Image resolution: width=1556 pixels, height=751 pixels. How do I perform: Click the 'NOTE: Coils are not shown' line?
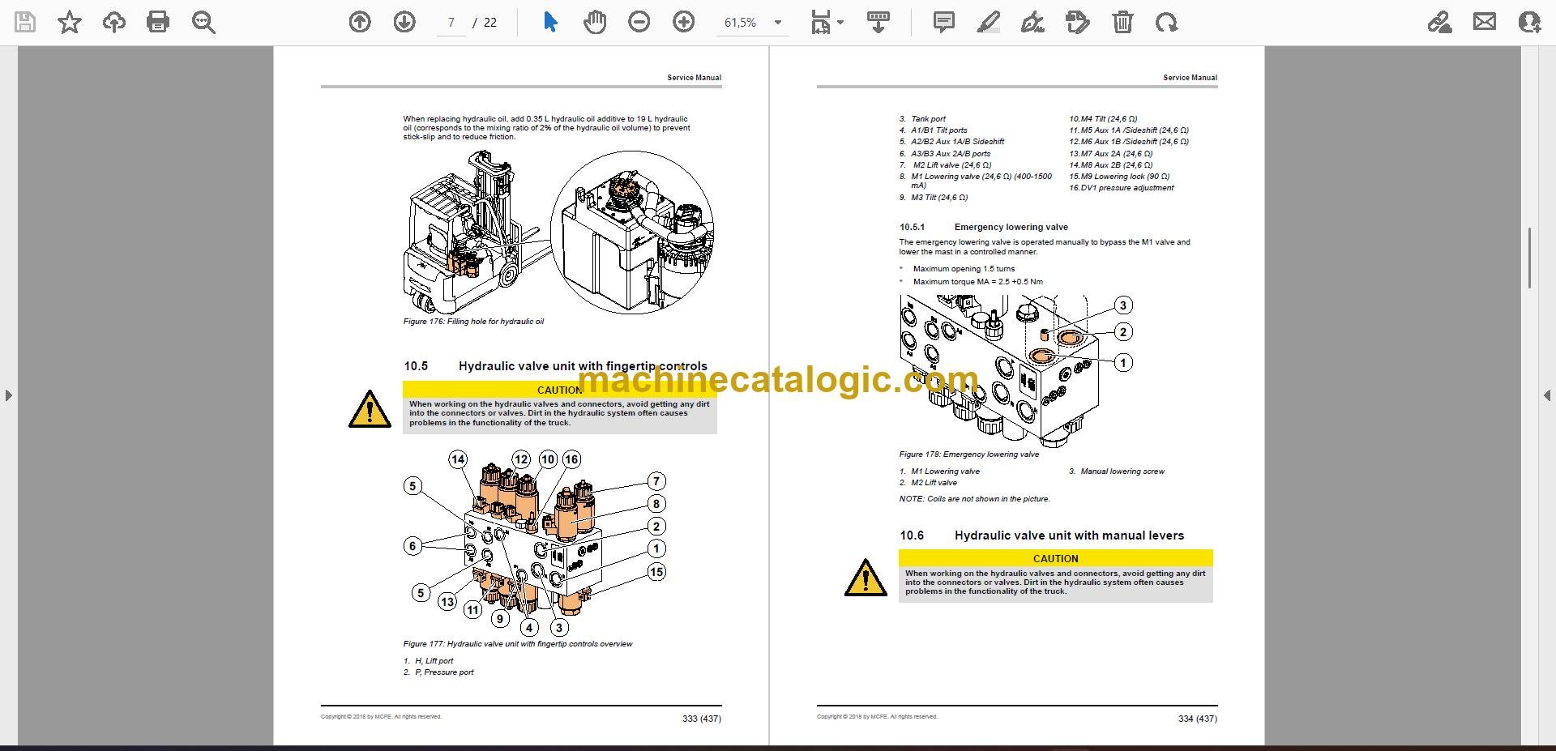[974, 499]
